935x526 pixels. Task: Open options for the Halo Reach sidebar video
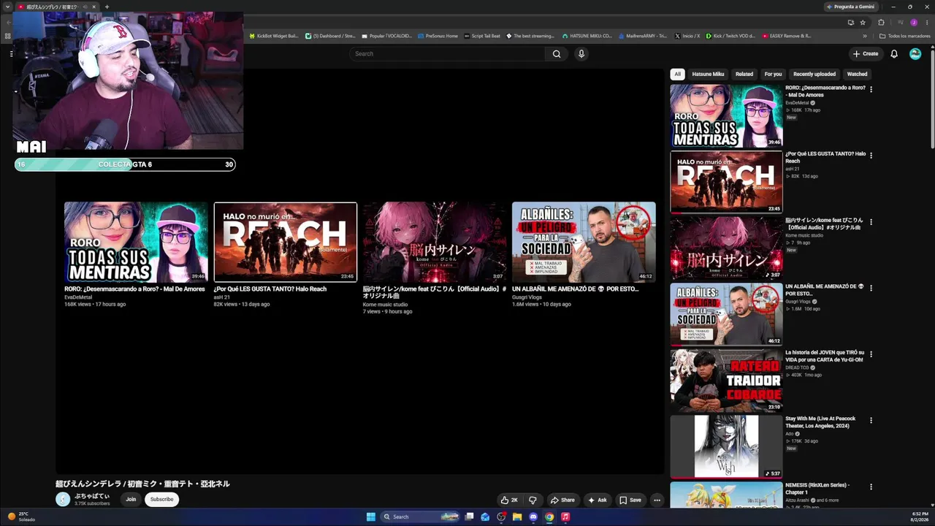tap(871, 155)
